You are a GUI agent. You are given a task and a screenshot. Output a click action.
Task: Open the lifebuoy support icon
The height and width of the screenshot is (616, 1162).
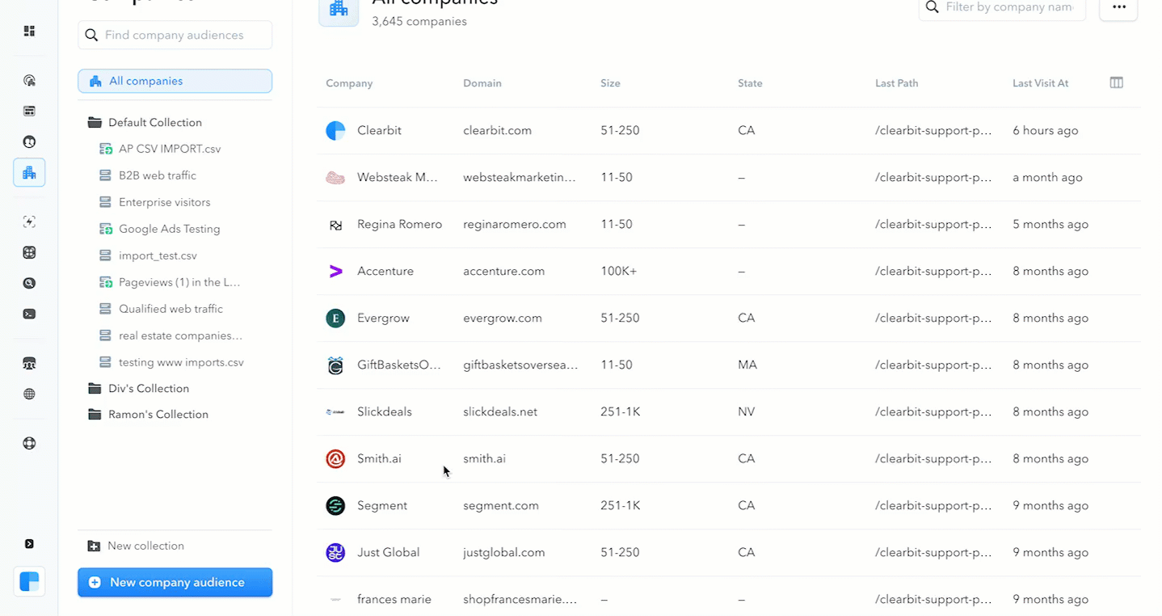coord(29,443)
